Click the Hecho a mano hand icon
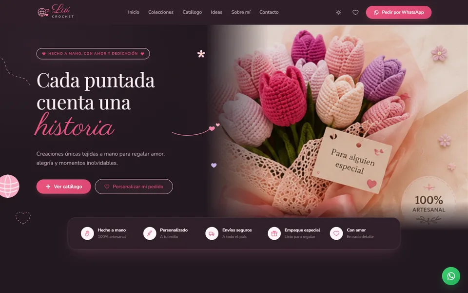 click(x=87, y=233)
